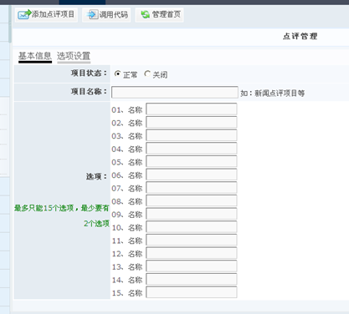Focus option 02 name field
This screenshot has height=314, width=349.
[192, 122]
